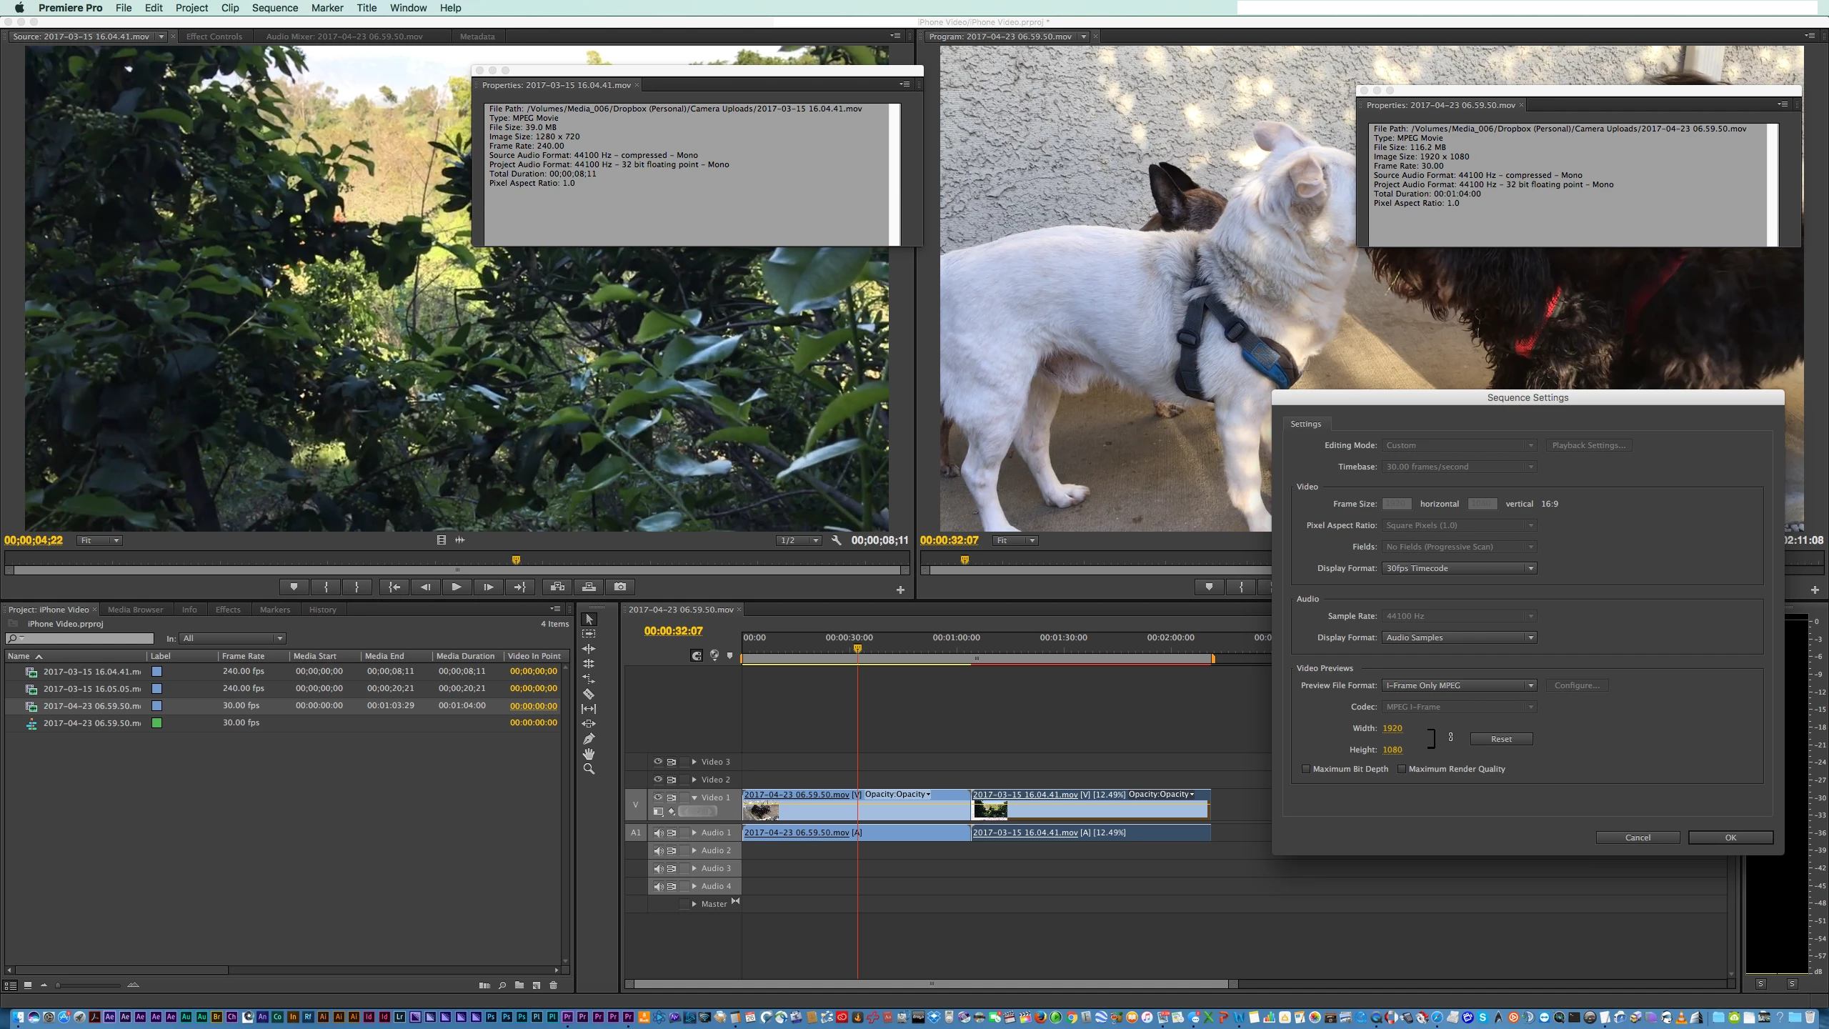This screenshot has width=1829, height=1029.
Task: Mute the Audio 3 track
Action: point(658,868)
